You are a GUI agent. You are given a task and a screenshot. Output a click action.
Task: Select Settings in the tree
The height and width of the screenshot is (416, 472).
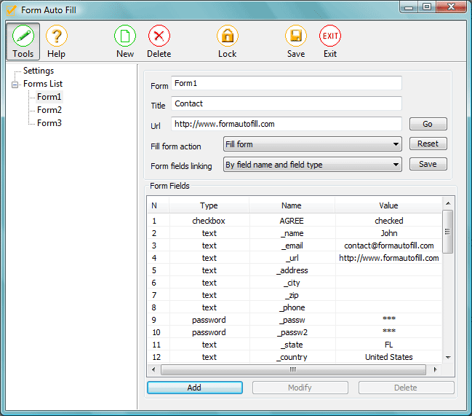[x=39, y=71]
